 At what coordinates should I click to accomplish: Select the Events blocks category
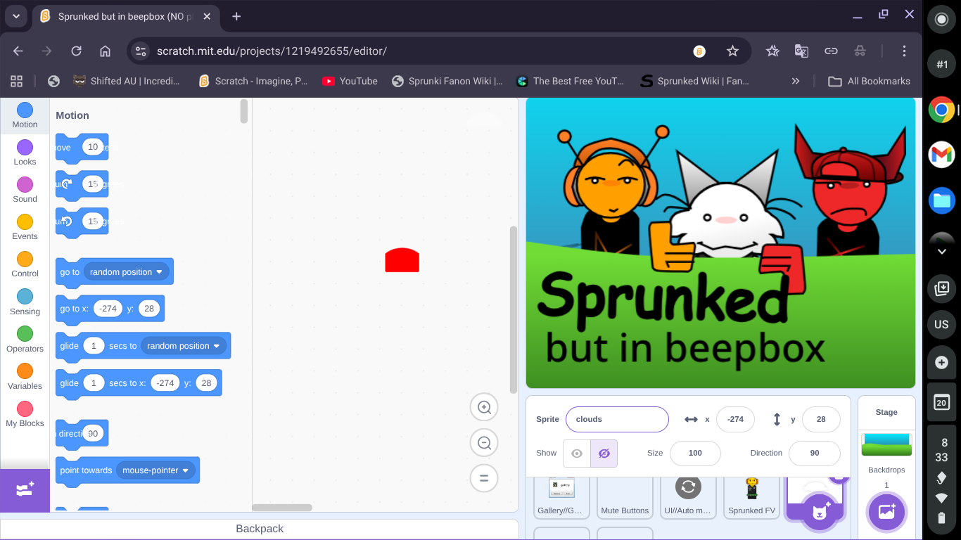coord(25,227)
